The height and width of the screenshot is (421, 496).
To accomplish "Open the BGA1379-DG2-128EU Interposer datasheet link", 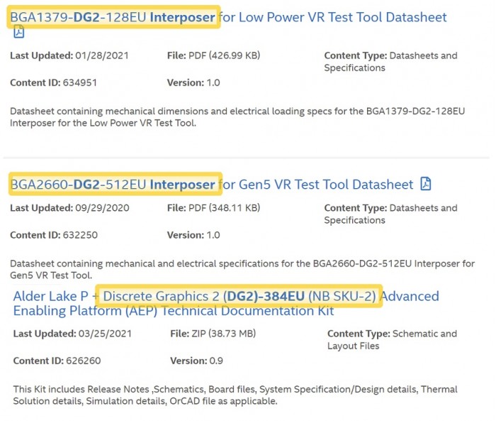I will (228, 17).
